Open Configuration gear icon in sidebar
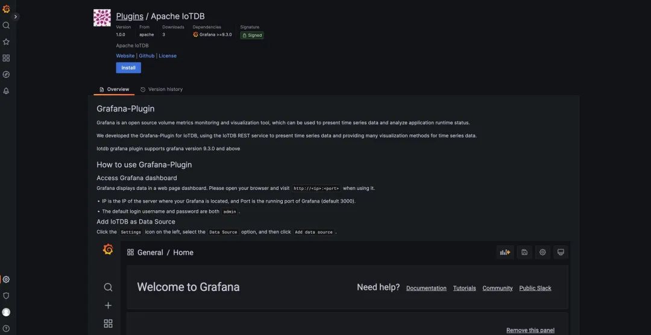Viewport: 651px width, 335px height. [6, 280]
